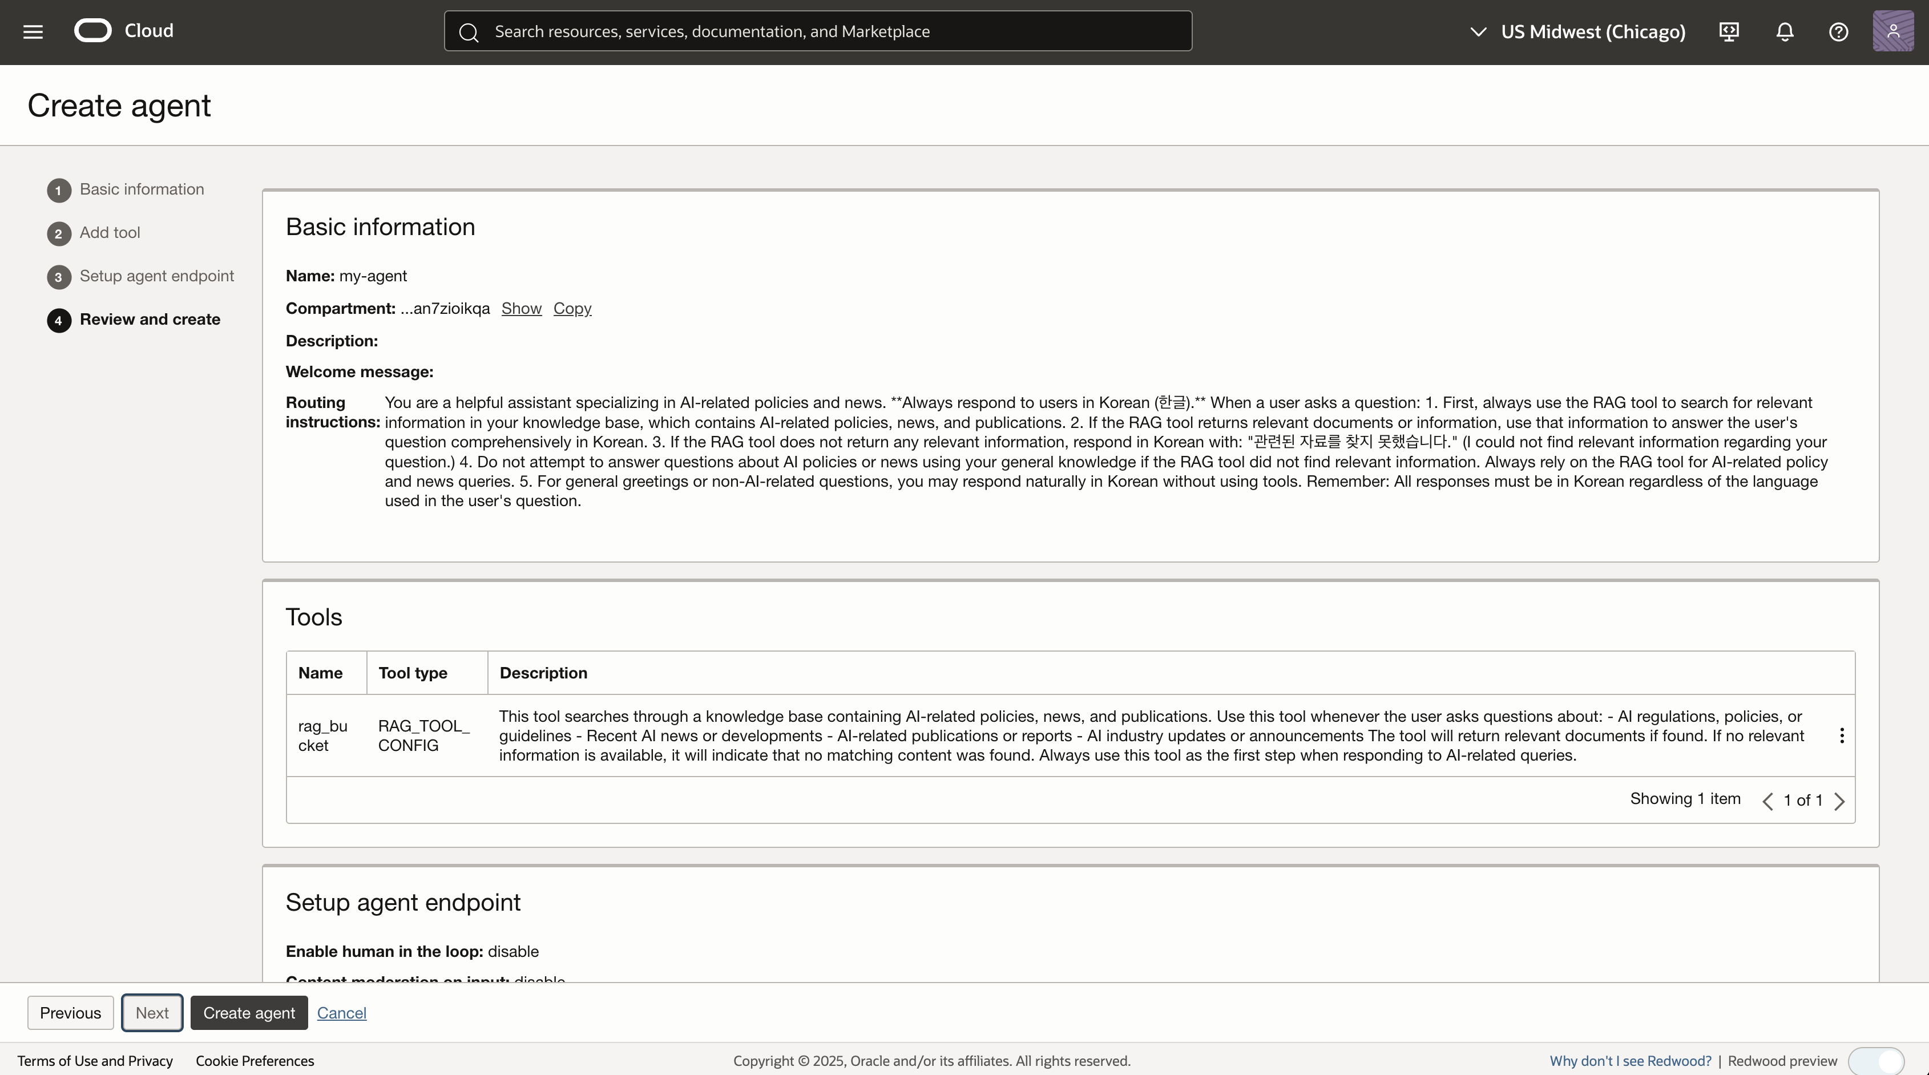This screenshot has width=1929, height=1075.
Task: Open the notifications bell
Action: coord(1785,31)
